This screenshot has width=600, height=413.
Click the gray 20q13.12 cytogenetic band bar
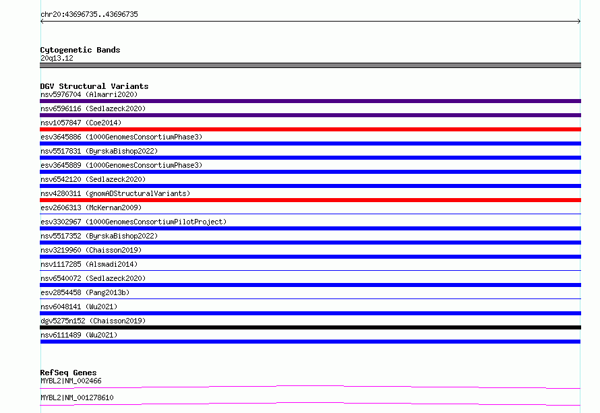tap(310, 65)
